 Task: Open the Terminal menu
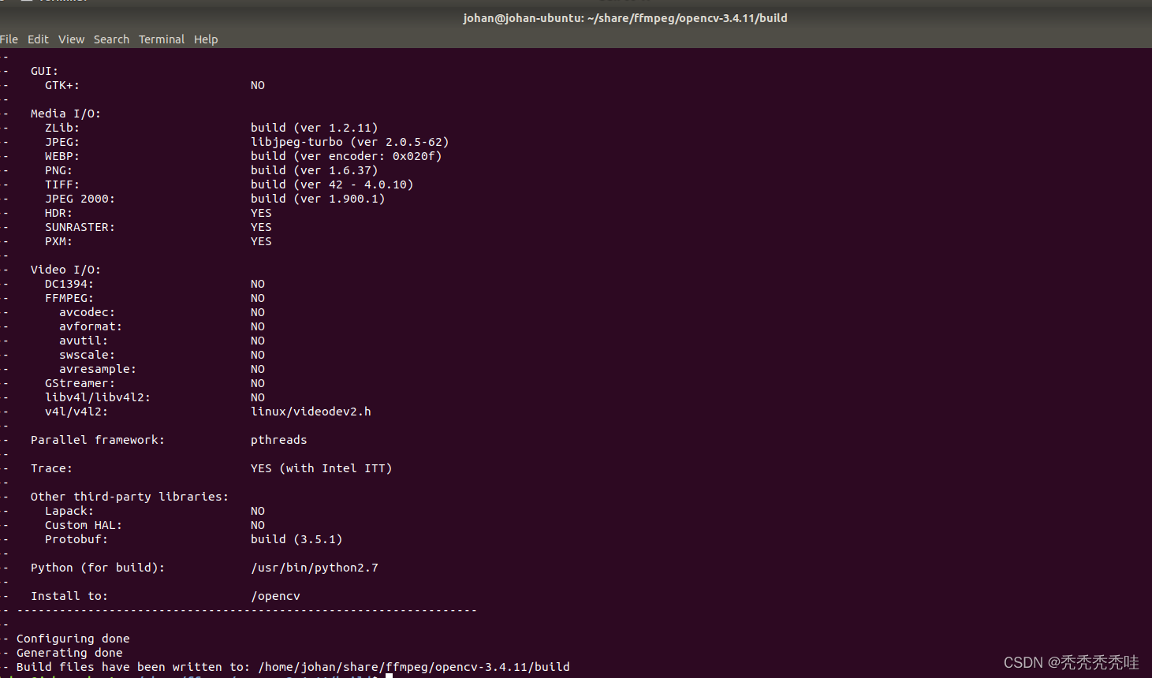pyautogui.click(x=161, y=39)
